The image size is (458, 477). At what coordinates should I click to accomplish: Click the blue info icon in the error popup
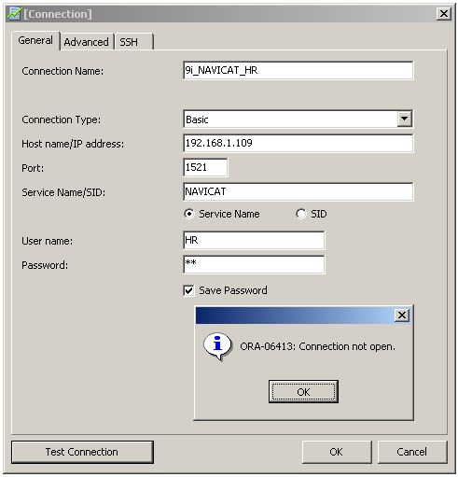217,346
